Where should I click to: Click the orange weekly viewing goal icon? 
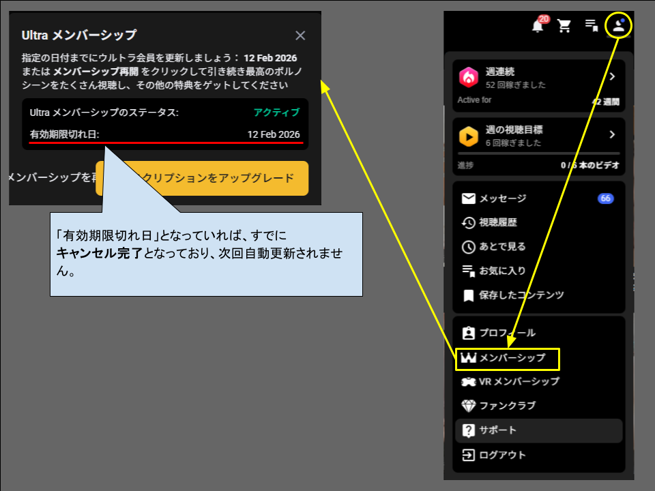(469, 136)
